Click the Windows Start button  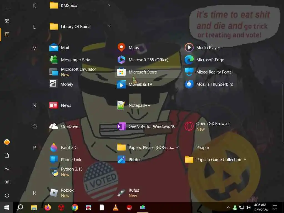(x=7, y=207)
